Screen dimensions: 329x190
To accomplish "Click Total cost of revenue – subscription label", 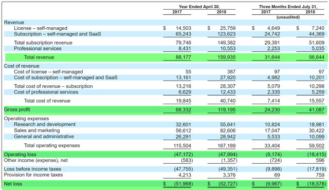I will [53, 86].
